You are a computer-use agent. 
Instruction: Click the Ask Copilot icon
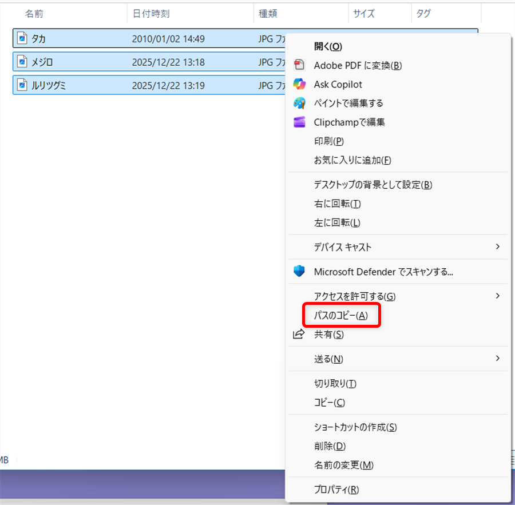299,84
